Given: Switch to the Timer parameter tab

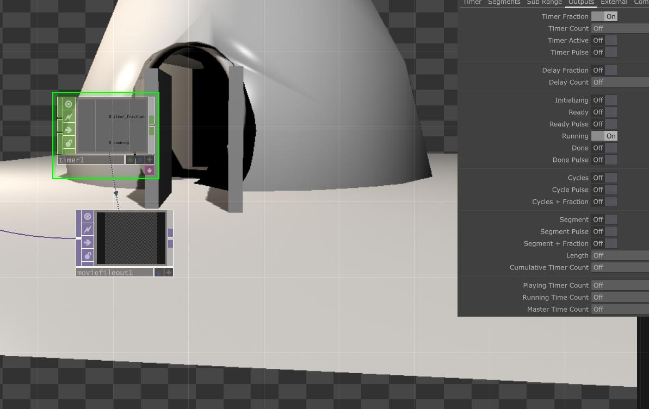Looking at the screenshot, I should pos(472,3).
